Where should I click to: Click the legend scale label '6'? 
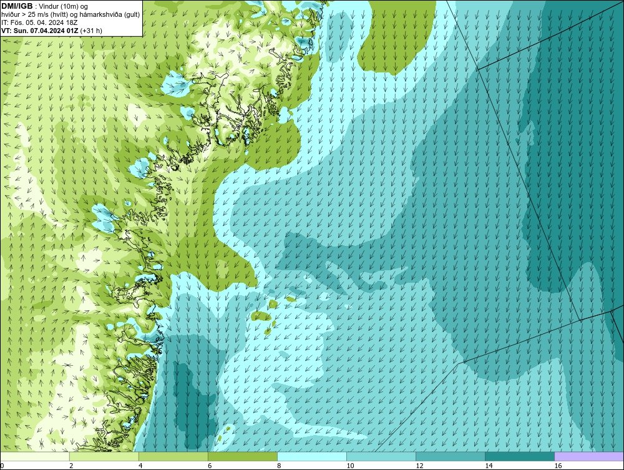(x=210, y=466)
